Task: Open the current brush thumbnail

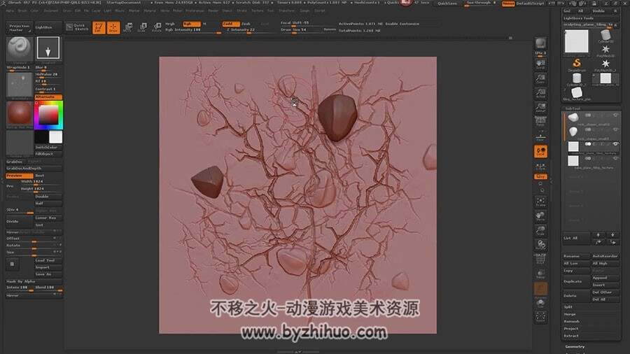Action: 20,48
